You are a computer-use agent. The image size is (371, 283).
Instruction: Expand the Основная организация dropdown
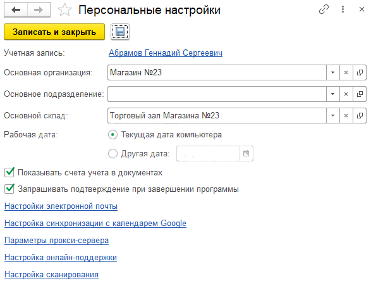click(x=332, y=73)
